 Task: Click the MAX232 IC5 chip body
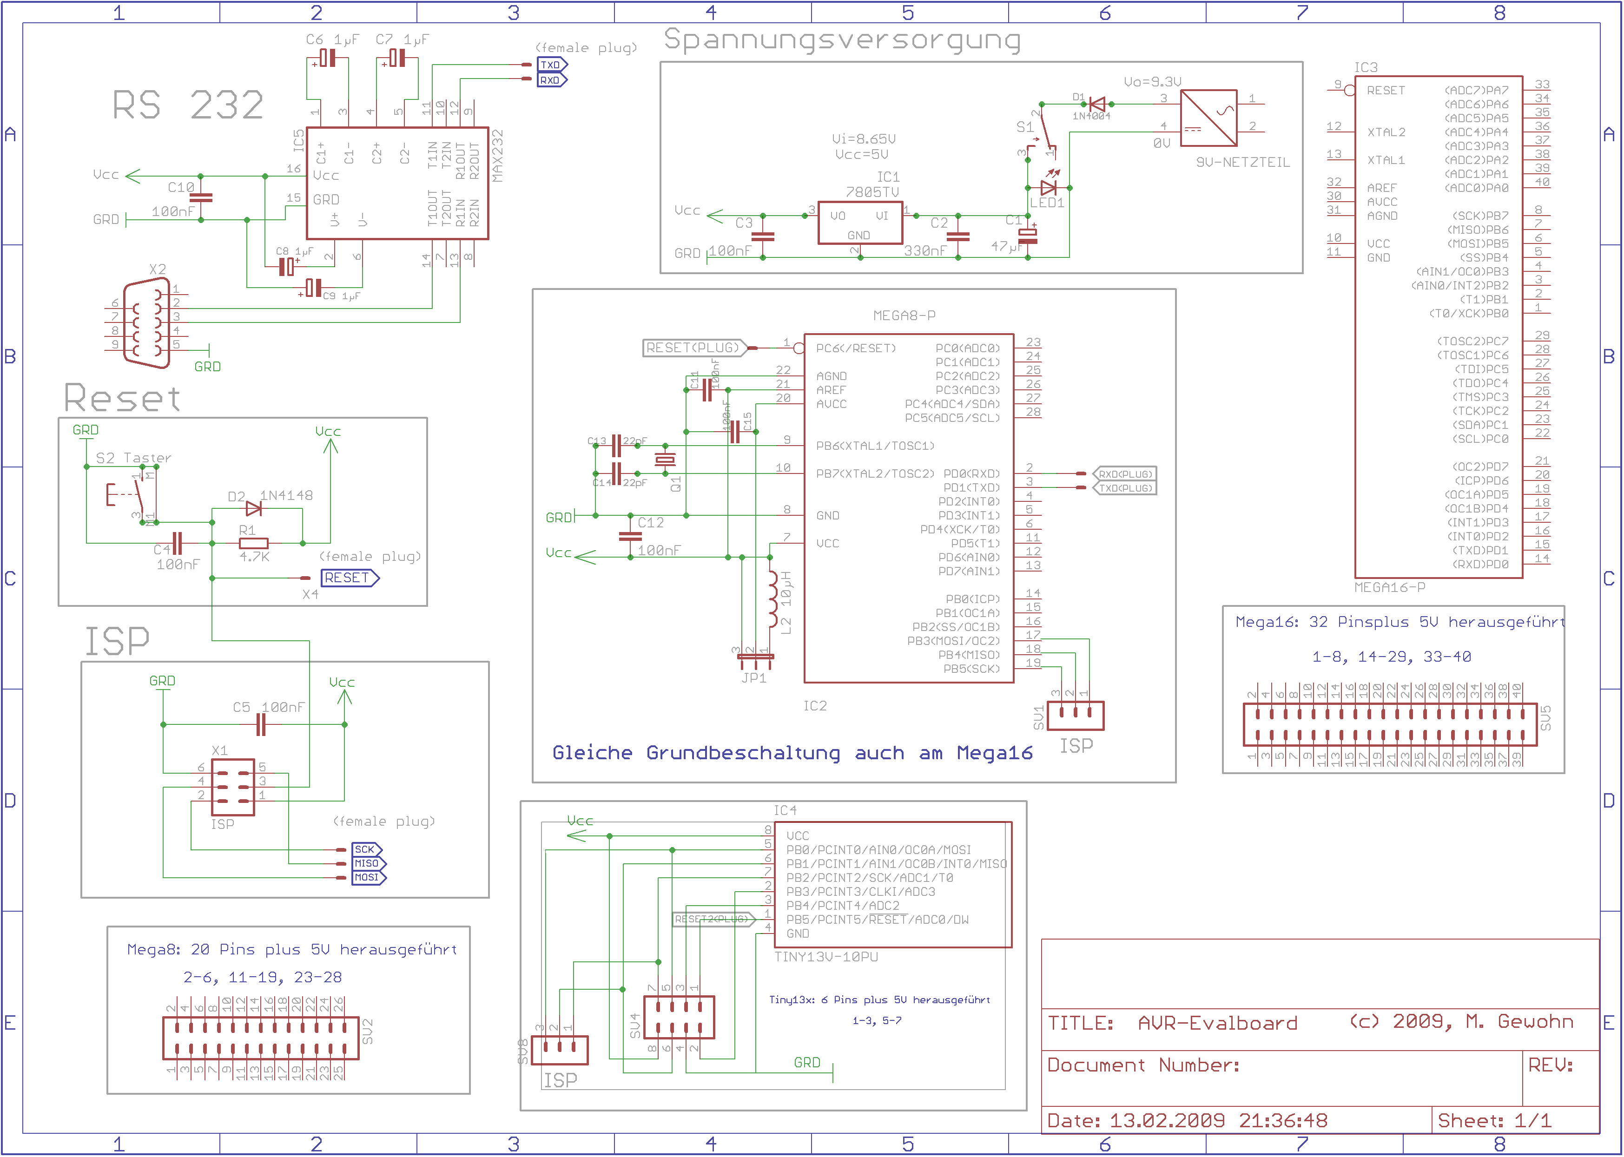397,184
